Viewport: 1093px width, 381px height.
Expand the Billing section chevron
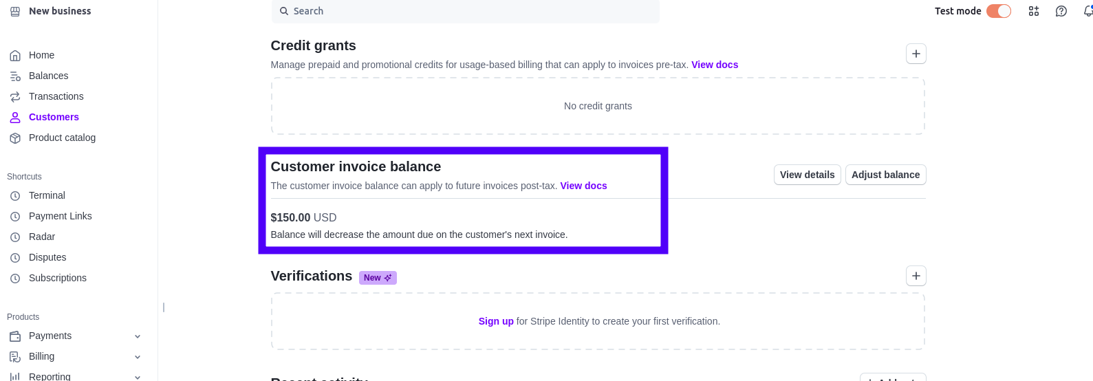(x=138, y=357)
